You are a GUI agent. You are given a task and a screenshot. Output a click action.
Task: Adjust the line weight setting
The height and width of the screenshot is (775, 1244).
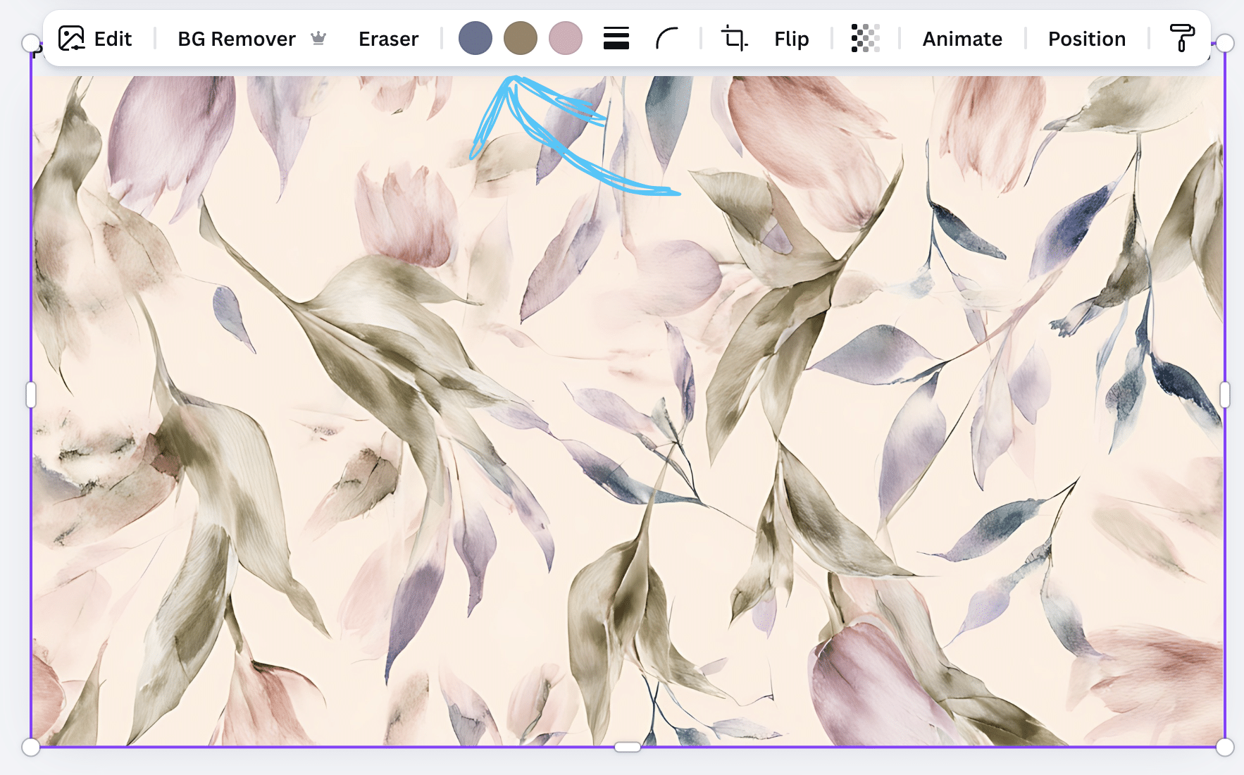pyautogui.click(x=616, y=39)
